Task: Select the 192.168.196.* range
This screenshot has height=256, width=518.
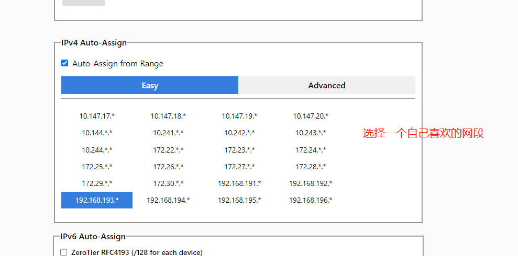Action: click(x=311, y=200)
